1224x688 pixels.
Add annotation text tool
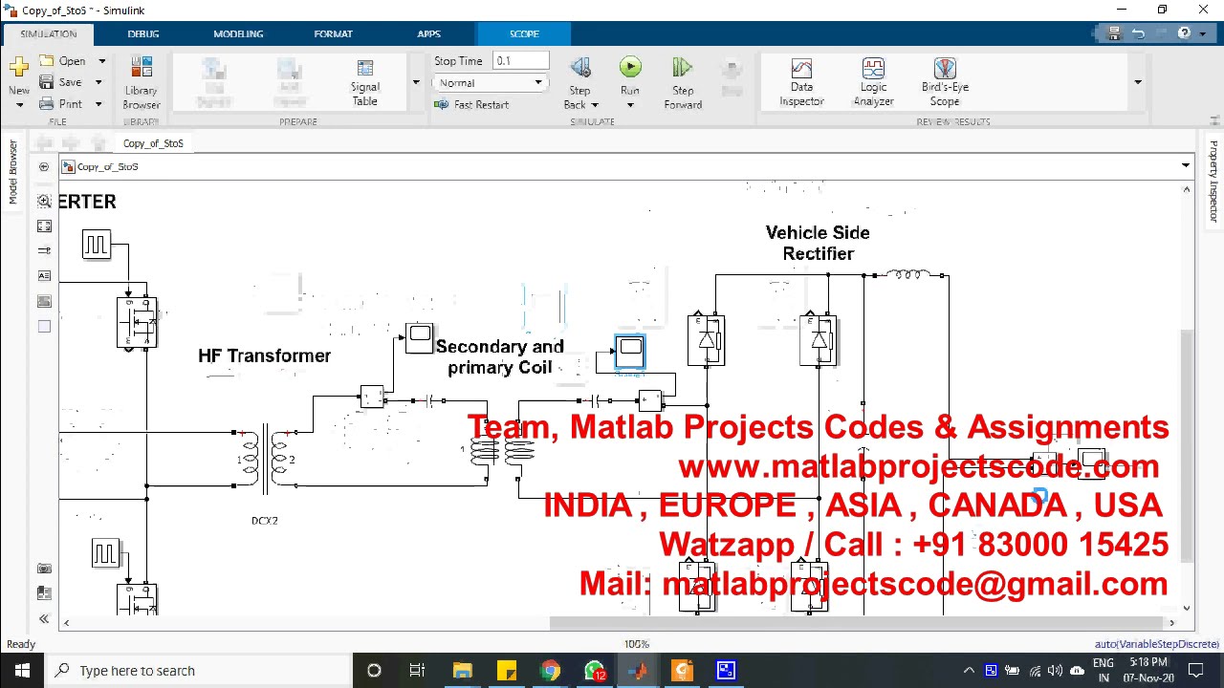44,275
